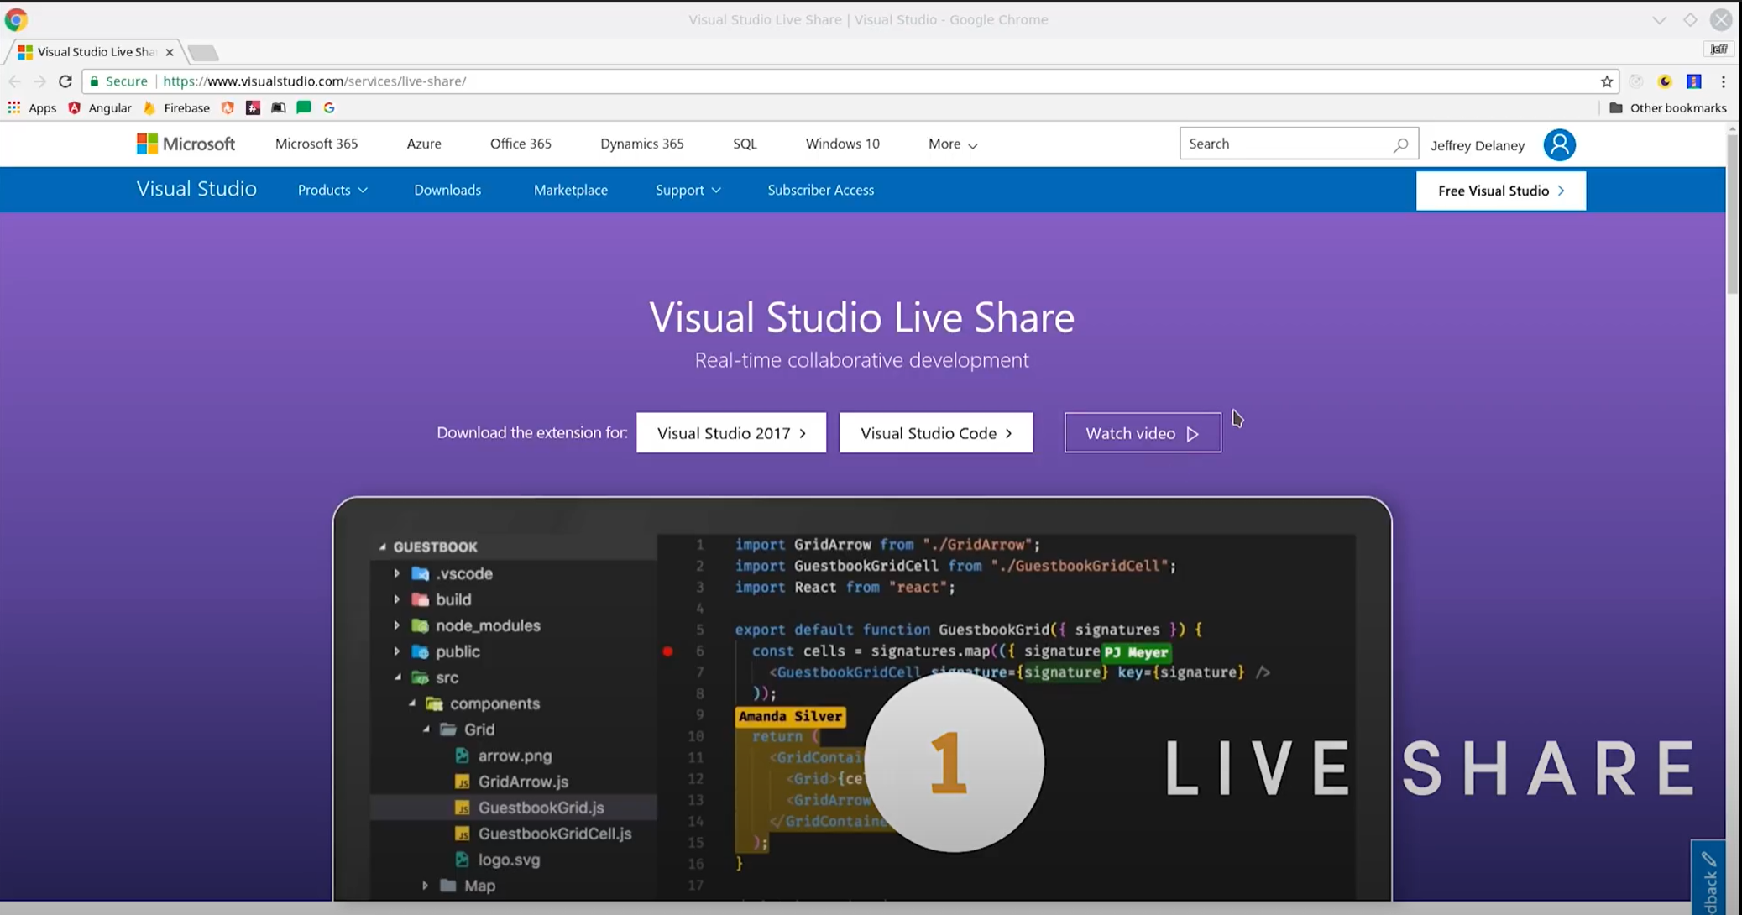
Task: Click the Free Visual Studio button
Action: coord(1500,191)
